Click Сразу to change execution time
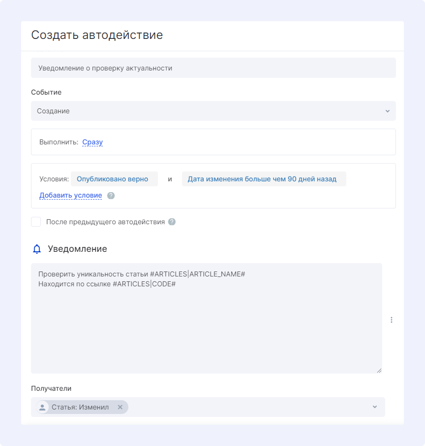Viewport: 425px width, 446px height. 92,142
